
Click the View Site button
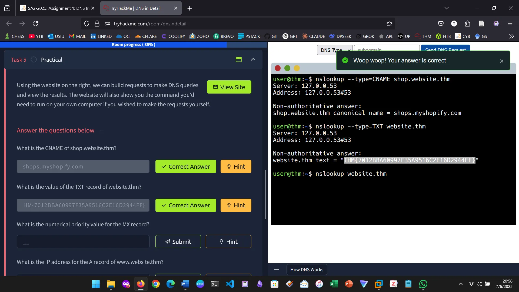(x=229, y=87)
